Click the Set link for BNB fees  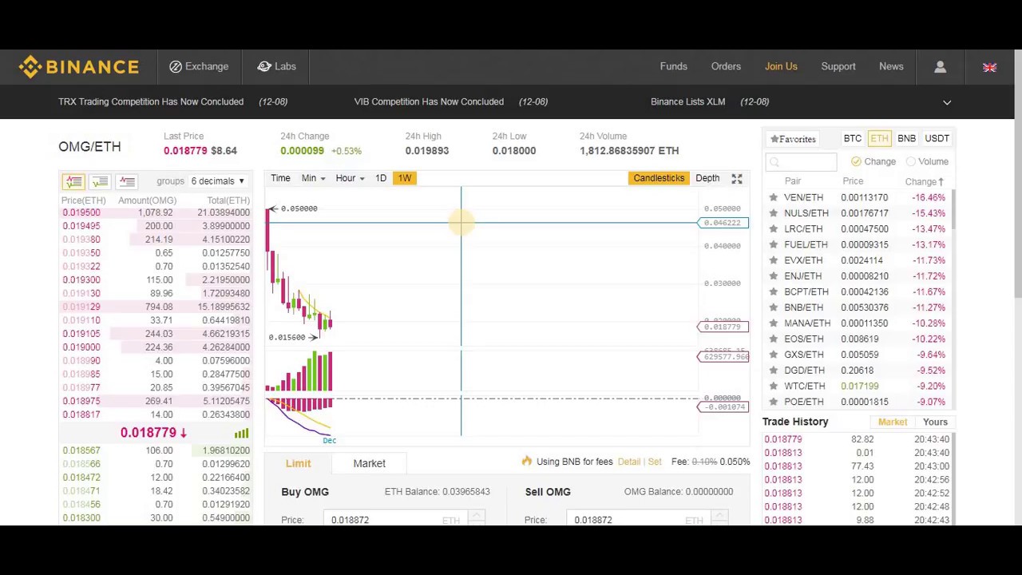(654, 462)
